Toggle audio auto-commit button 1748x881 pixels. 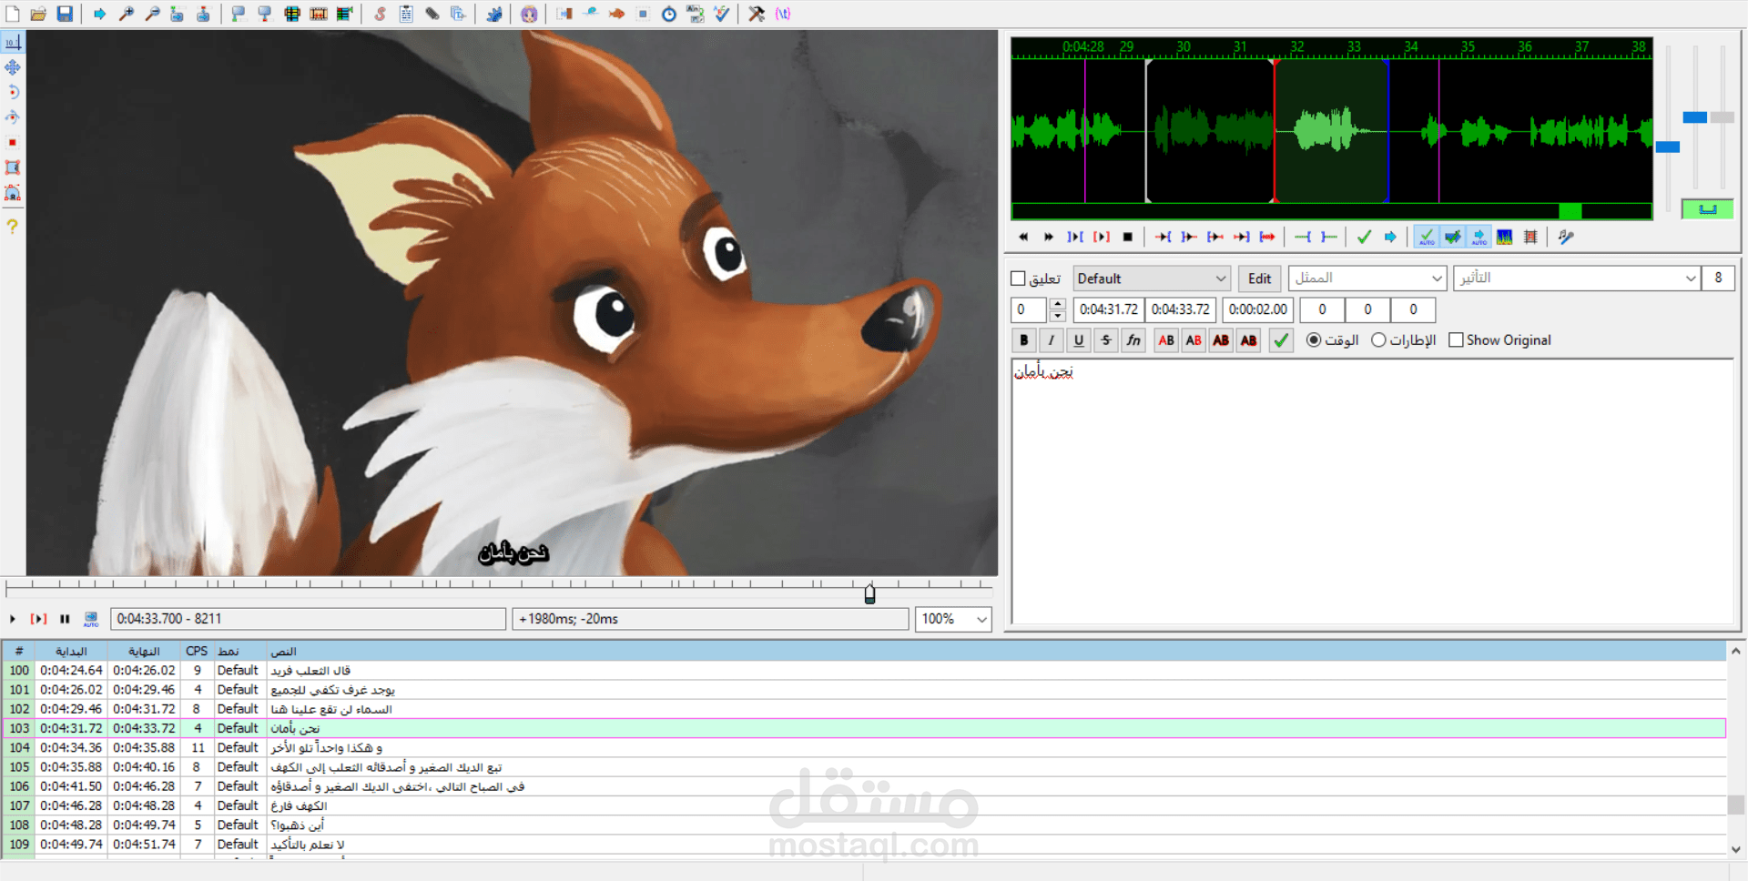1427,237
